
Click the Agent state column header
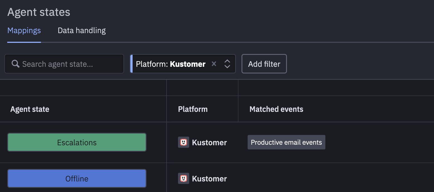[x=30, y=109]
